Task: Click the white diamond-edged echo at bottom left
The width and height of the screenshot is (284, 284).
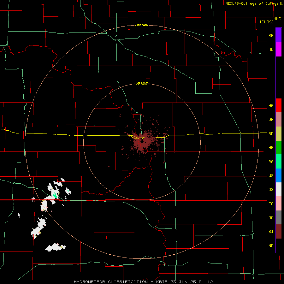Action: point(55,247)
